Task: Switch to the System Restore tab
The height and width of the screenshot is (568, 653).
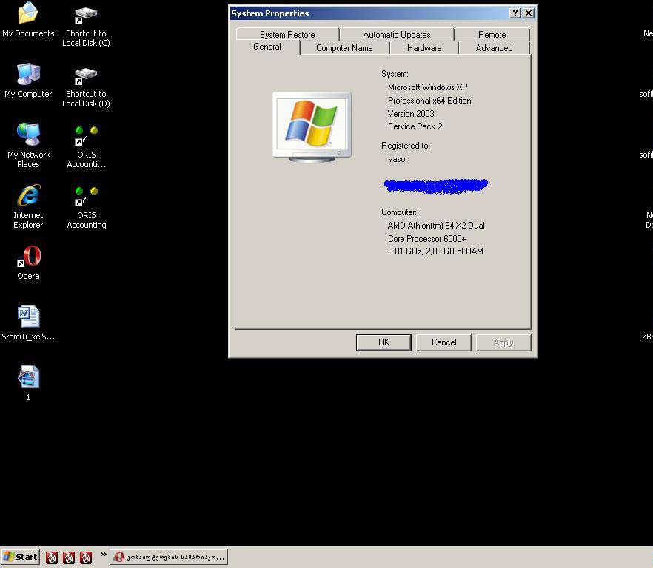Action: coord(287,35)
